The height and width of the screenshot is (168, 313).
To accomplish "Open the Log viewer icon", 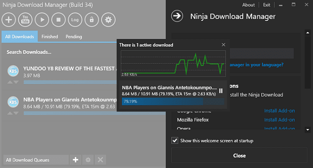I will coord(75,20).
